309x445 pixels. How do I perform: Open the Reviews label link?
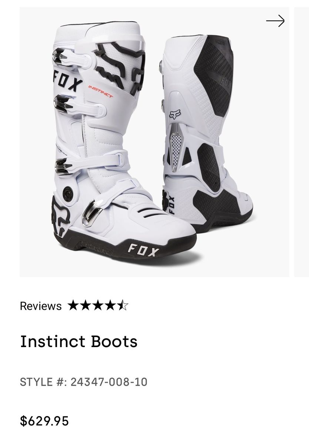[41, 306]
